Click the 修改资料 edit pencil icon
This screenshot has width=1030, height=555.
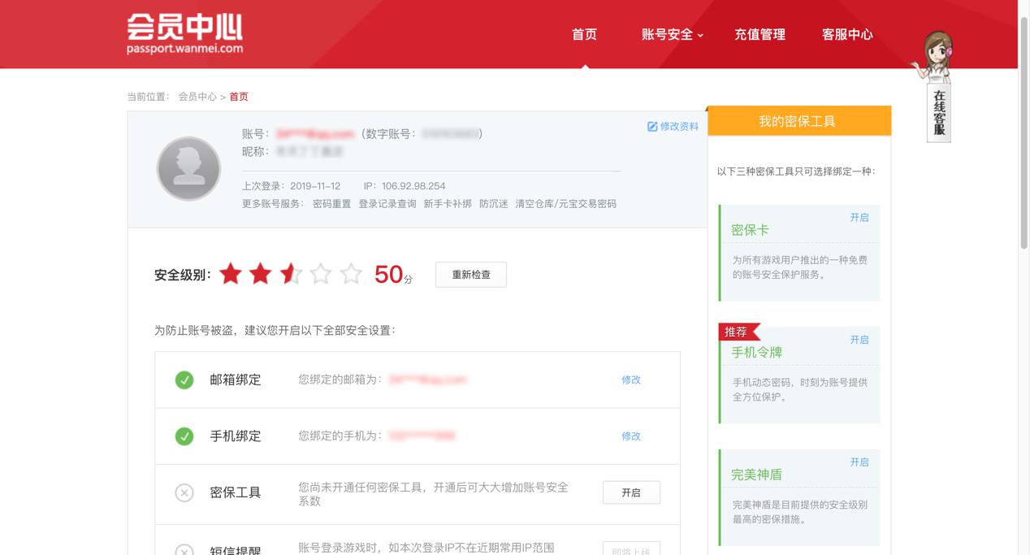point(652,127)
